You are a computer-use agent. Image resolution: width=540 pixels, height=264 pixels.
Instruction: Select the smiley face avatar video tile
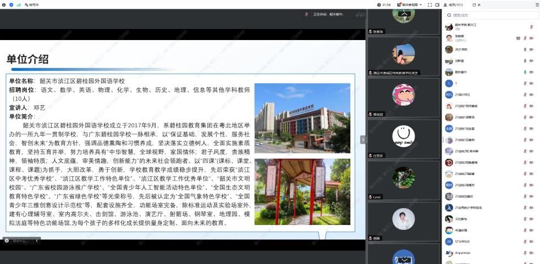pos(404,139)
